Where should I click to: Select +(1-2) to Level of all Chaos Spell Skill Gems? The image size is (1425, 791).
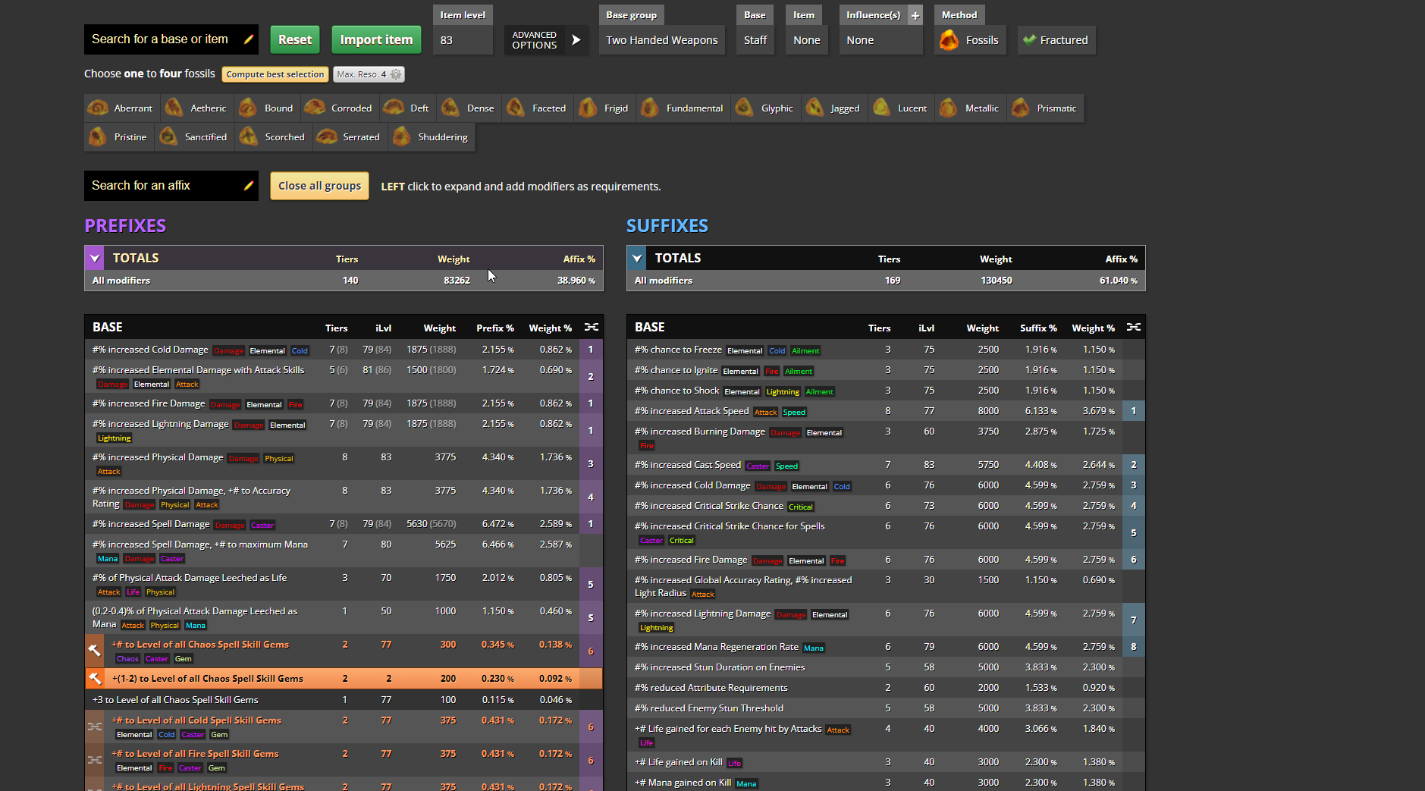344,679
